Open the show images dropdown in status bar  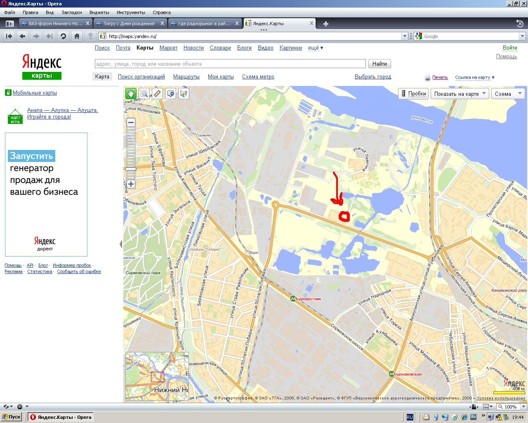pos(491,407)
